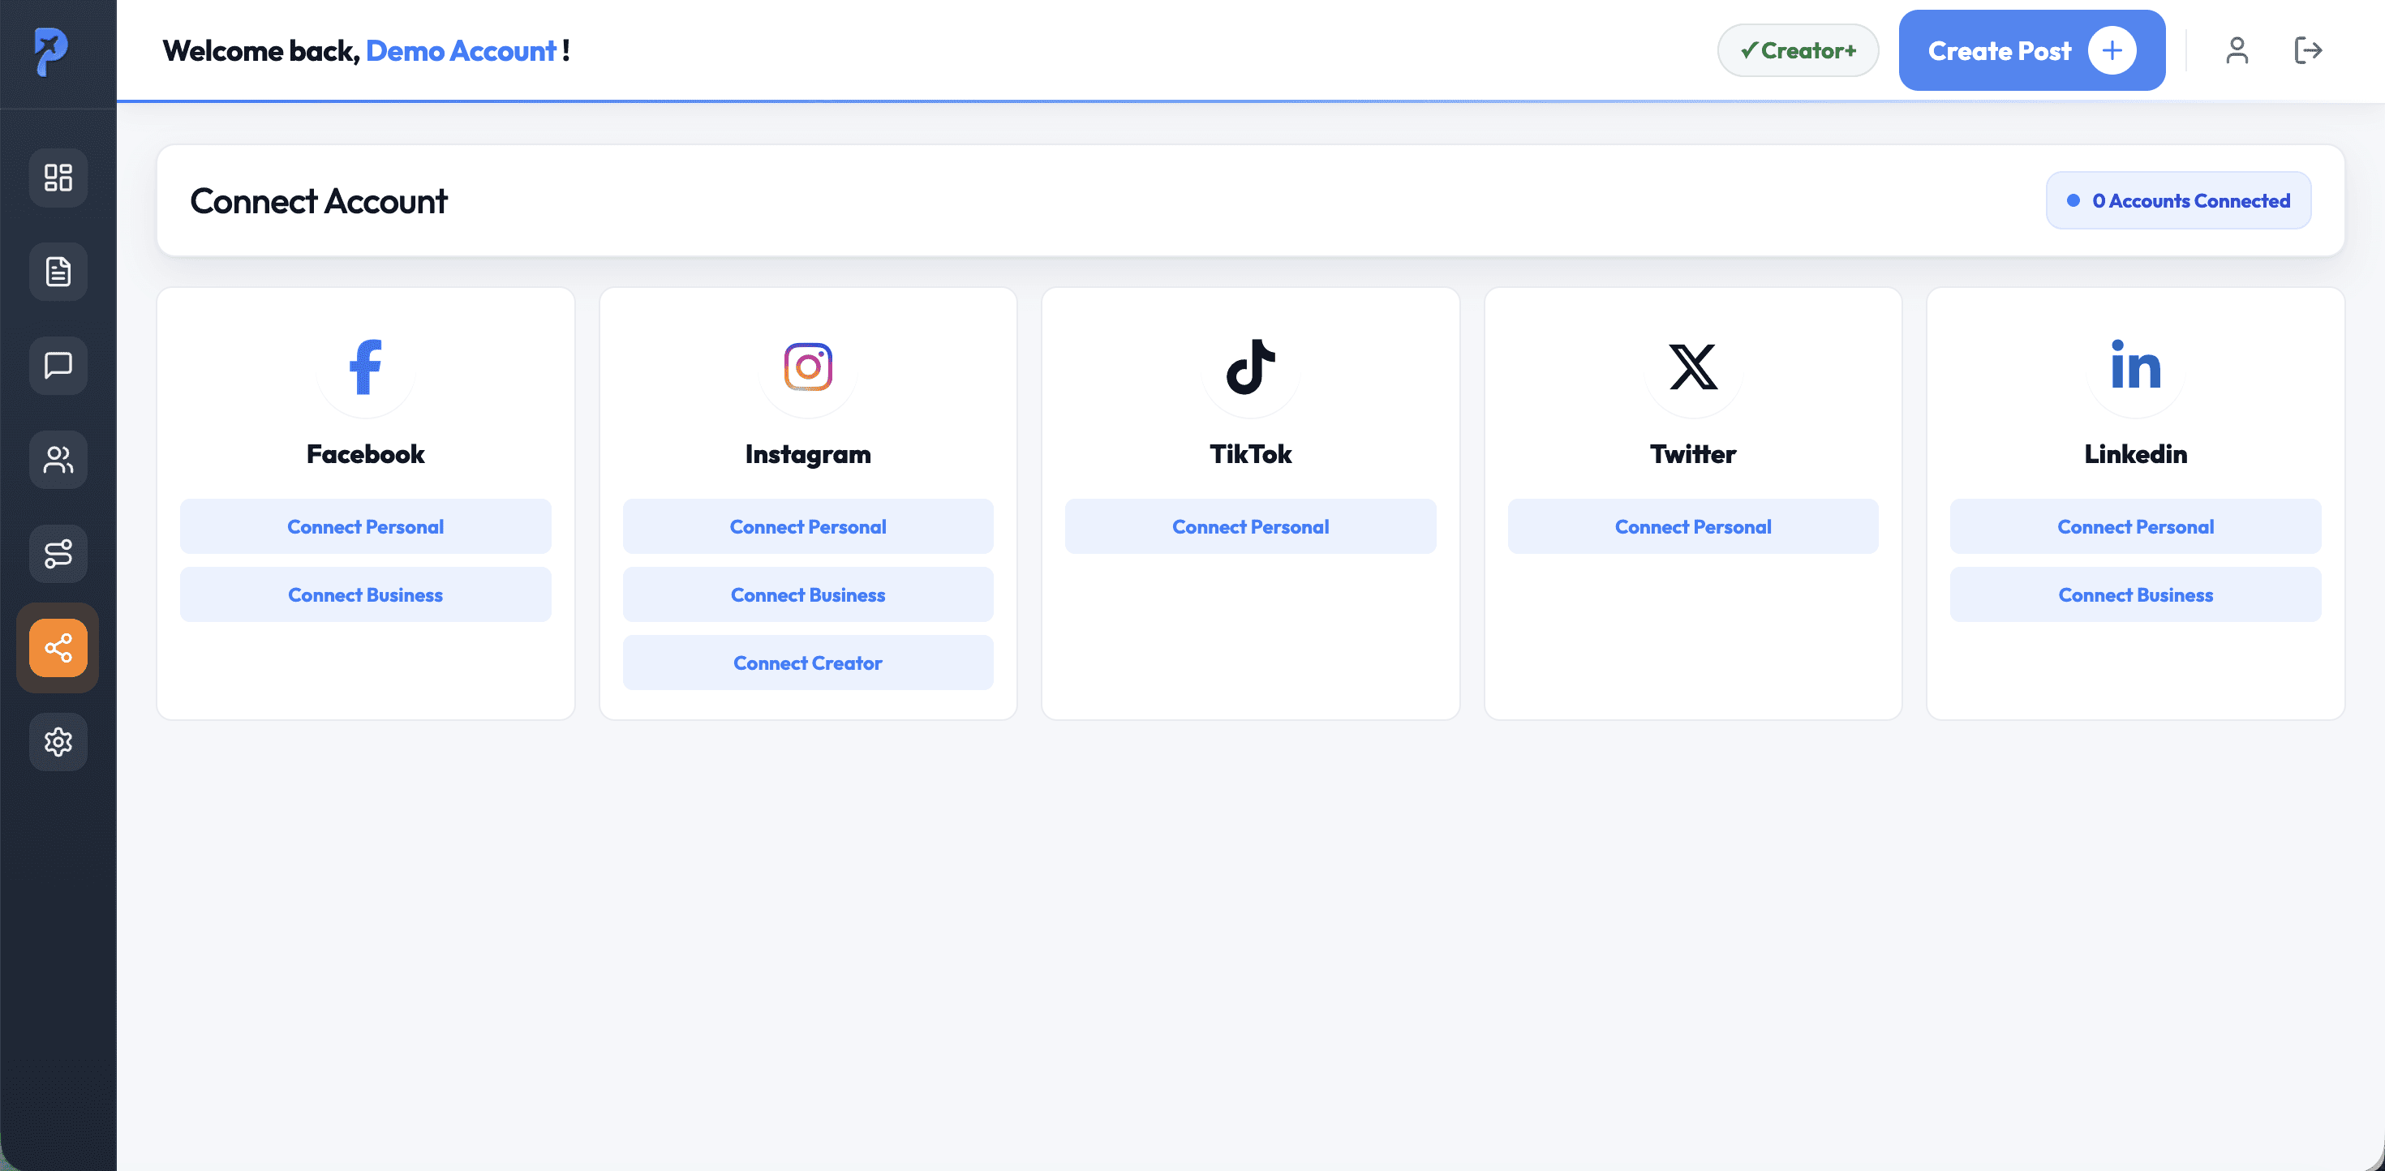Click the Connect Account heading
Image resolution: width=2385 pixels, height=1171 pixels.
point(319,202)
